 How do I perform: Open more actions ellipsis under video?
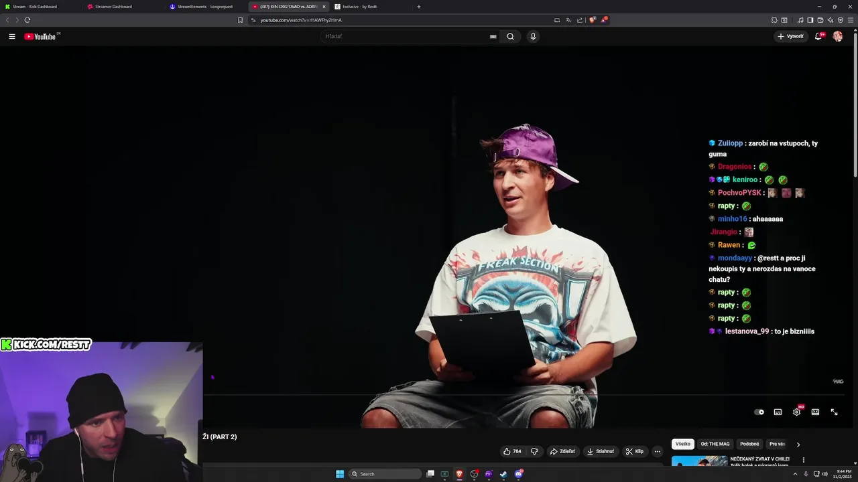pyautogui.click(x=658, y=451)
